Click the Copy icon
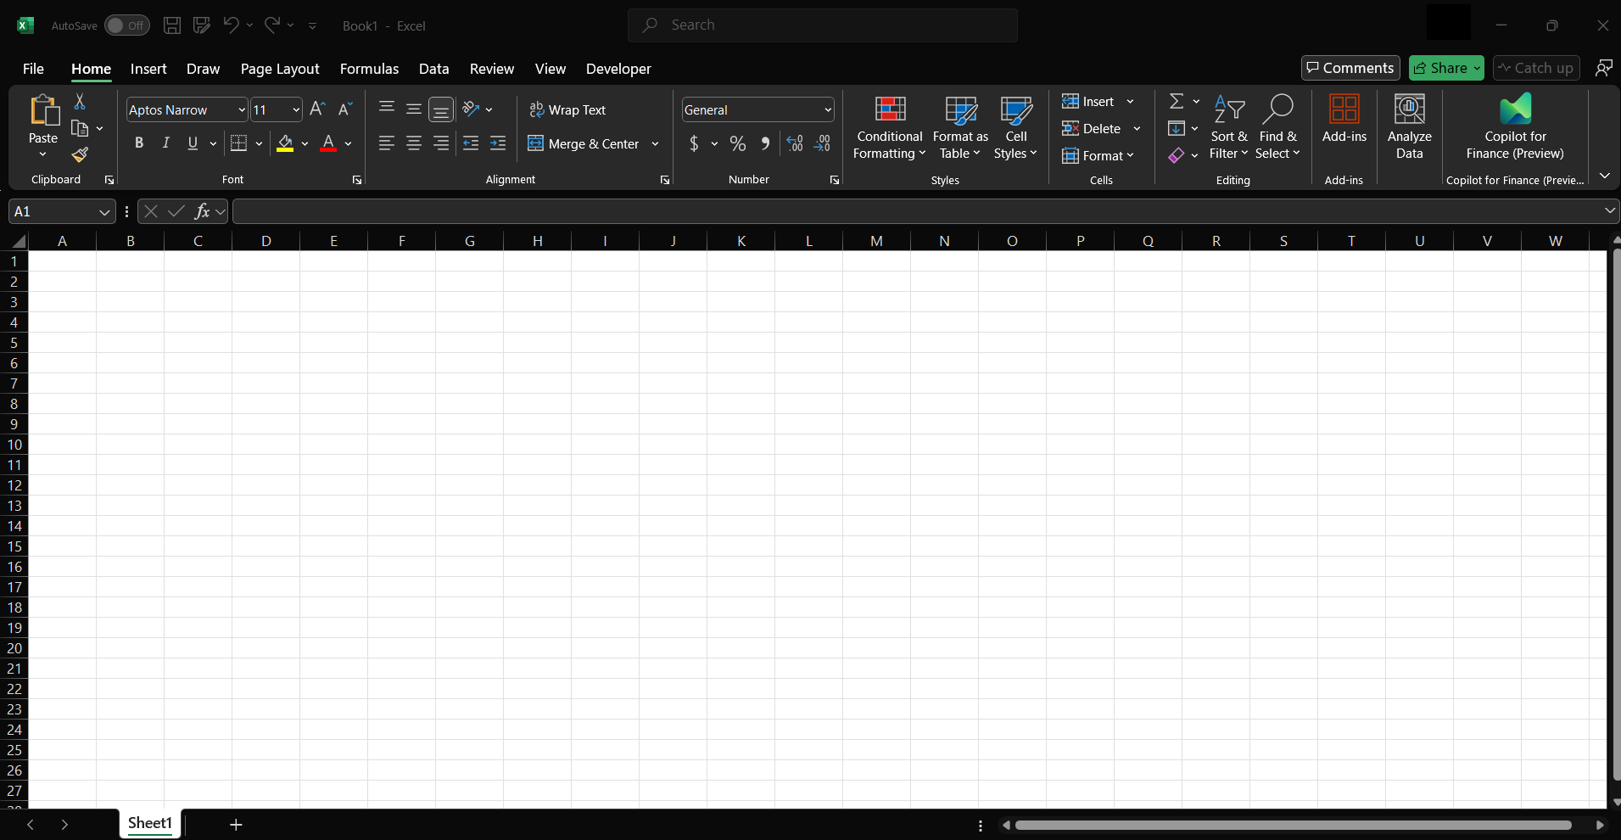 click(80, 128)
